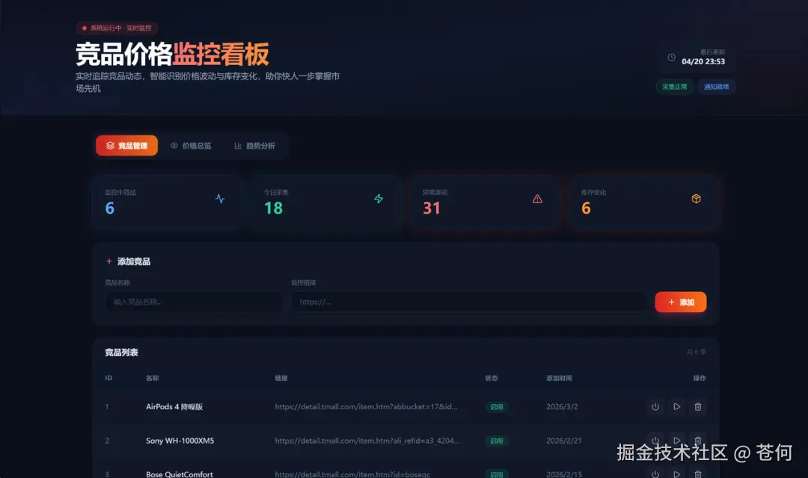
Task: Click the 通知就绪 status badge
Action: click(717, 87)
